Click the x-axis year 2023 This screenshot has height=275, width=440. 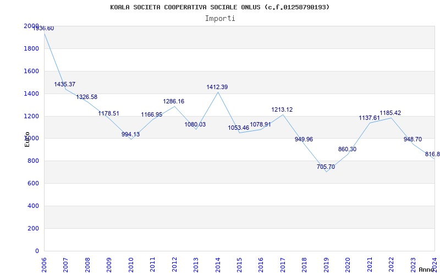tap(413, 265)
